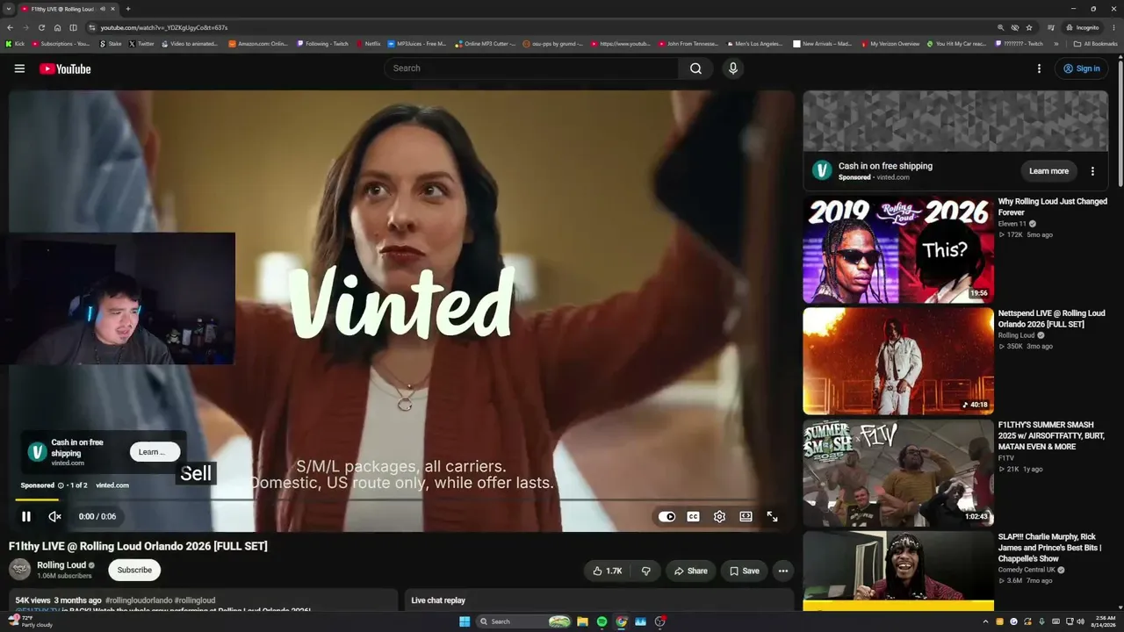Open Online MP3 Cutter bookmark
Screen dimensions: 1124x632
pos(485,44)
